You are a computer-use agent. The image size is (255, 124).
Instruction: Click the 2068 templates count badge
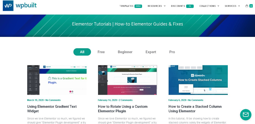click(x=138, y=6)
